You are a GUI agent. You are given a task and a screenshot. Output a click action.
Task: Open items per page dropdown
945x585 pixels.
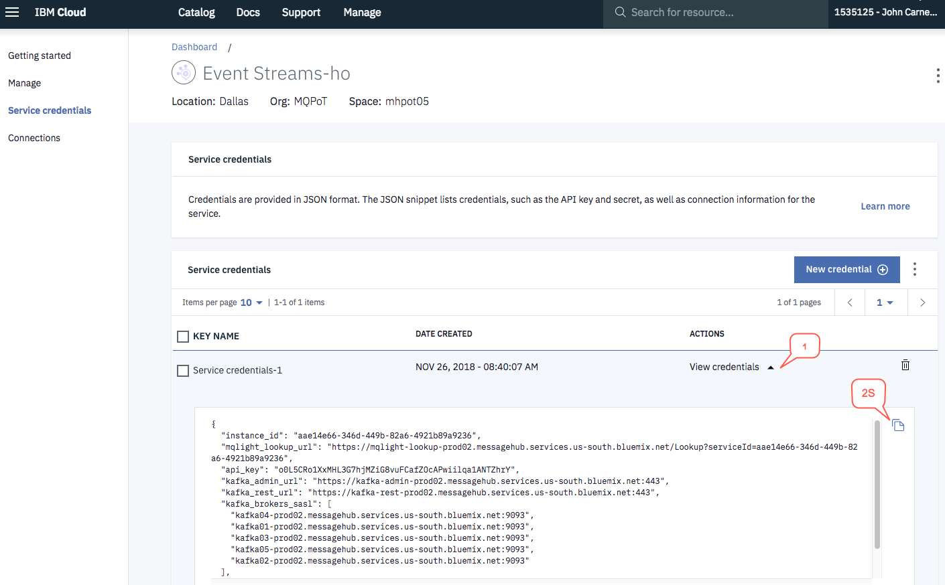point(251,303)
